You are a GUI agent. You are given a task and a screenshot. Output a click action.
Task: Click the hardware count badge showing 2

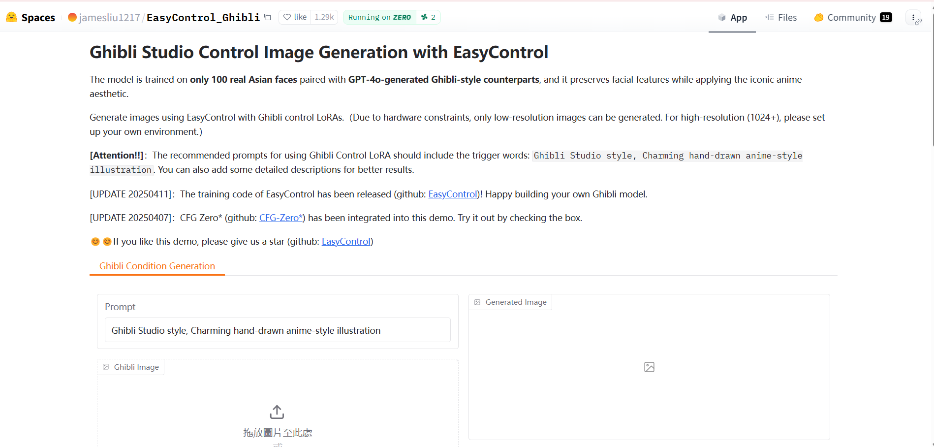coord(428,17)
